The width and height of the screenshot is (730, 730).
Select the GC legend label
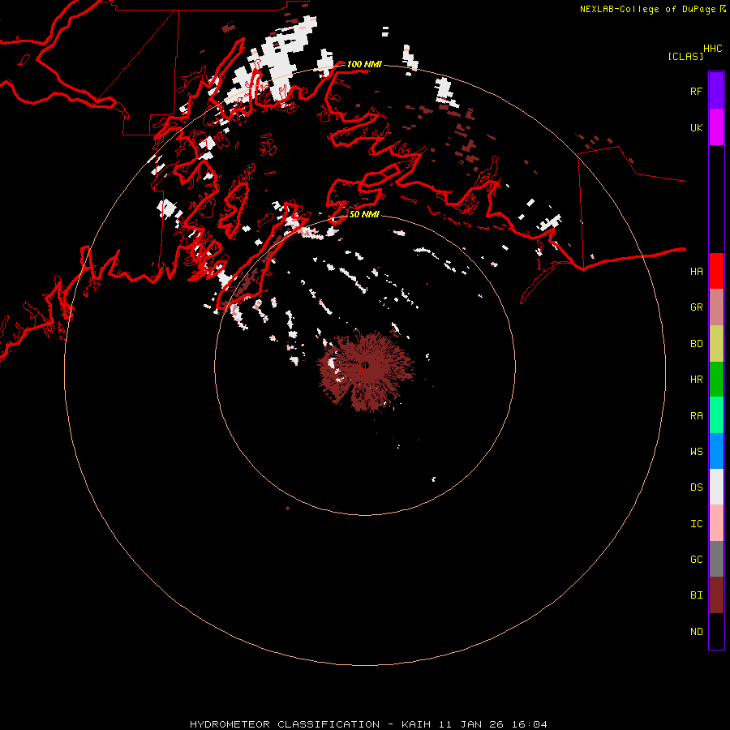point(696,560)
